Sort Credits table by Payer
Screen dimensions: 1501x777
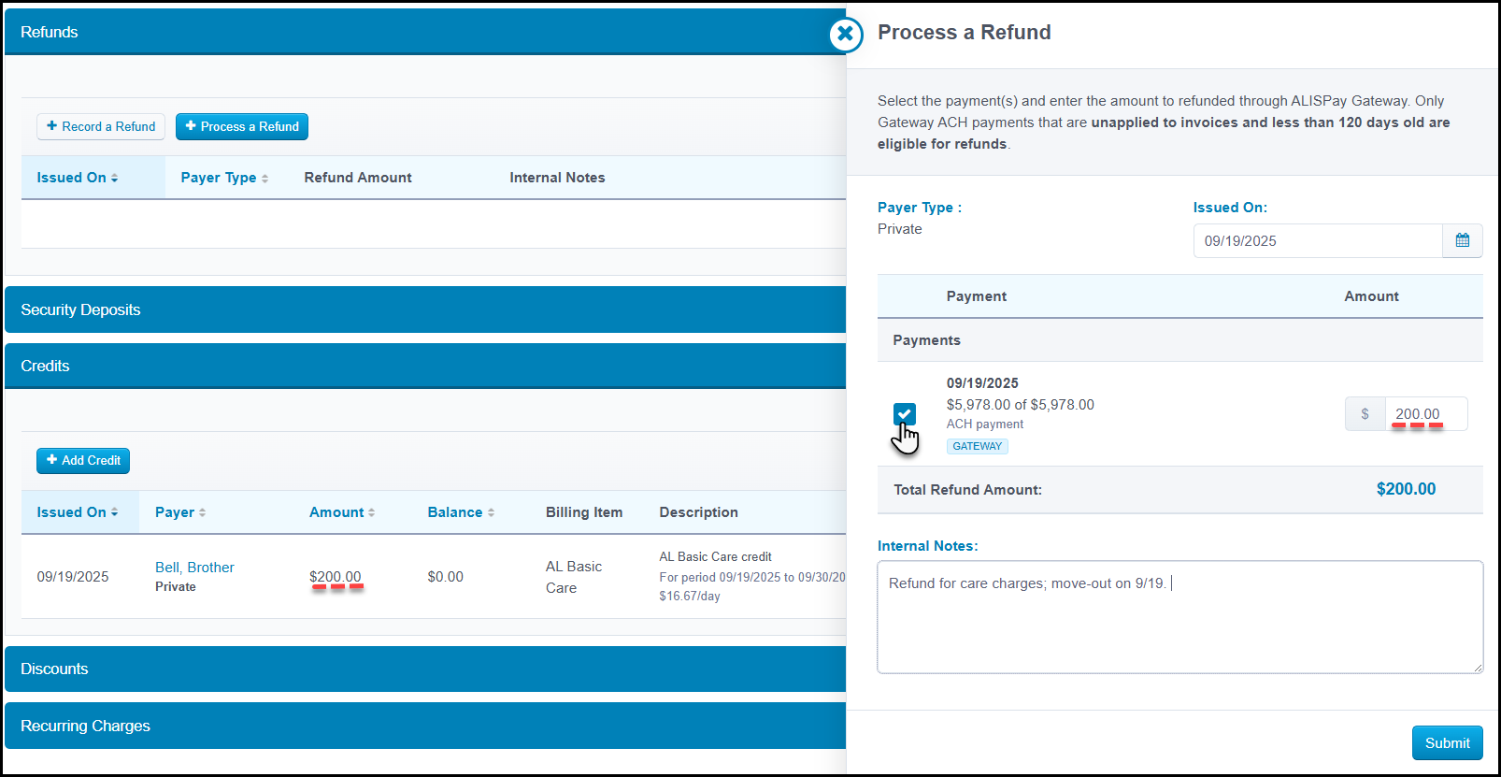point(180,512)
